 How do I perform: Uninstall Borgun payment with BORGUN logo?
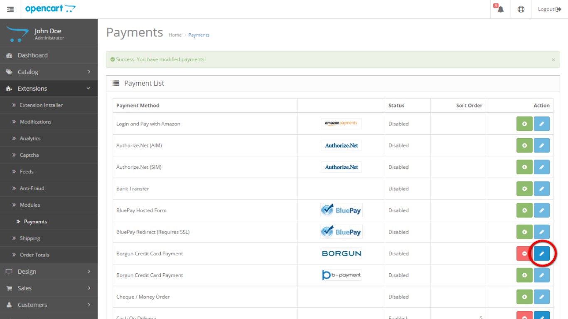click(524, 254)
